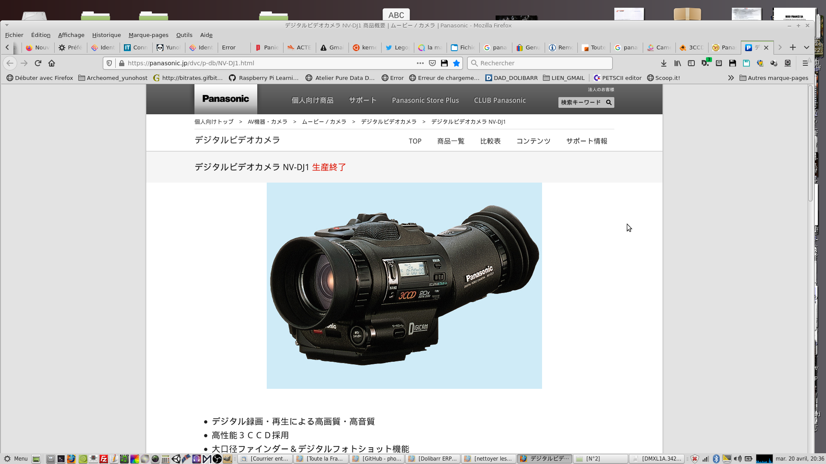This screenshot has width=826, height=464.
Task: Toggle system volume icon in tray
Action: [x=737, y=459]
